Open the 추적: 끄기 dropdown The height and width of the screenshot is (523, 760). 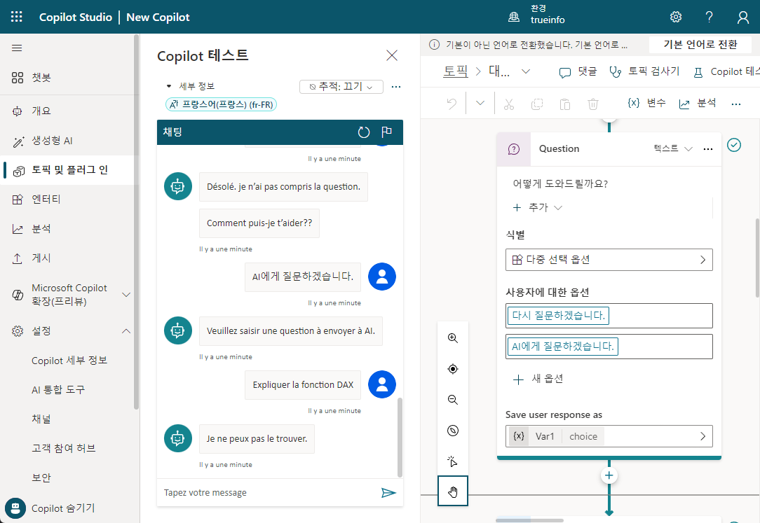341,87
